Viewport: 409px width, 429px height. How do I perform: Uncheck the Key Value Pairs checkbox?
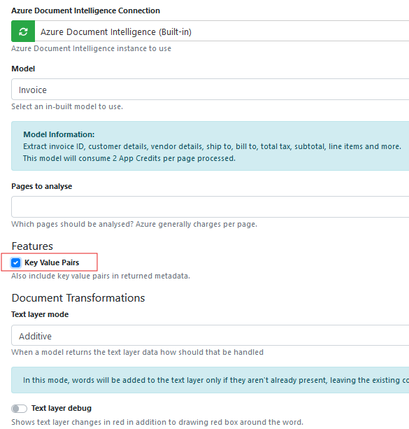(x=15, y=263)
